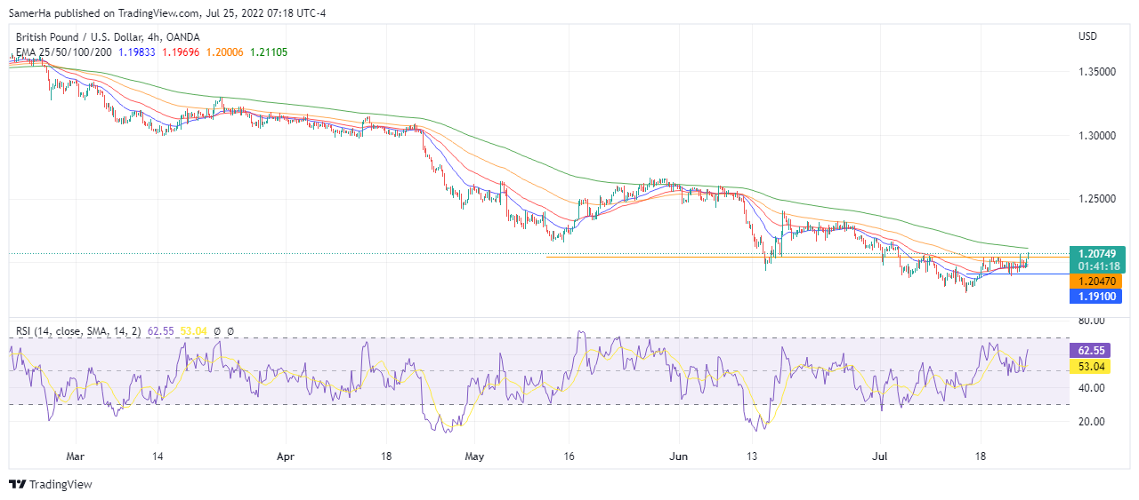This screenshot has height=500, width=1139.
Task: Click the blue EMA value 1.19833
Action: point(136,52)
